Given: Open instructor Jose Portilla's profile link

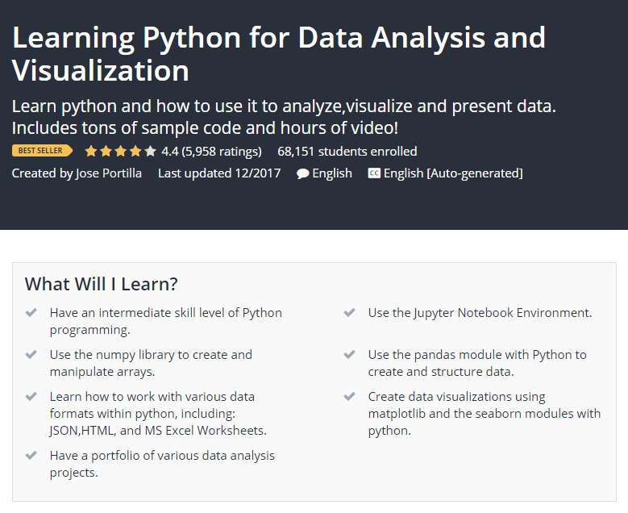Looking at the screenshot, I should pyautogui.click(x=107, y=173).
